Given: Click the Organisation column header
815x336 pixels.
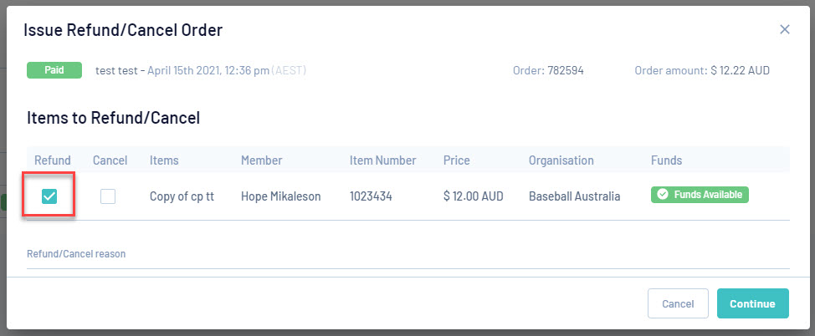Looking at the screenshot, I should (x=561, y=160).
